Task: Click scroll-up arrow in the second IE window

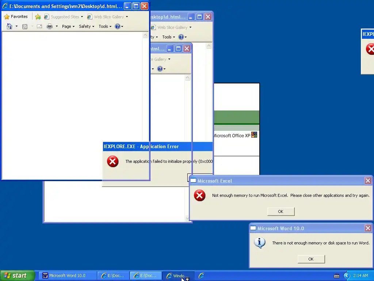Action: [209, 46]
